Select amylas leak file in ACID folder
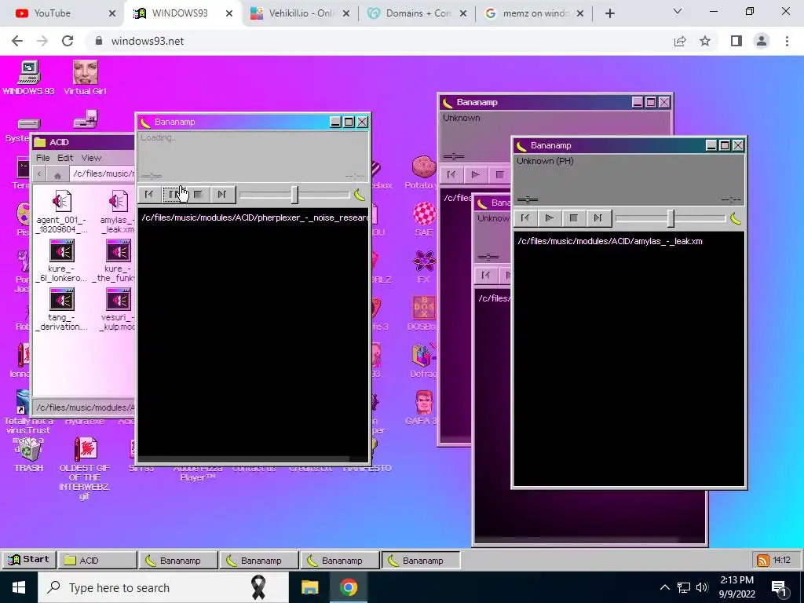 (118, 211)
